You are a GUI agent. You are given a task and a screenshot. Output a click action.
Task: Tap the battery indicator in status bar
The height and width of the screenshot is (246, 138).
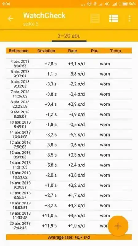pos(123,4)
